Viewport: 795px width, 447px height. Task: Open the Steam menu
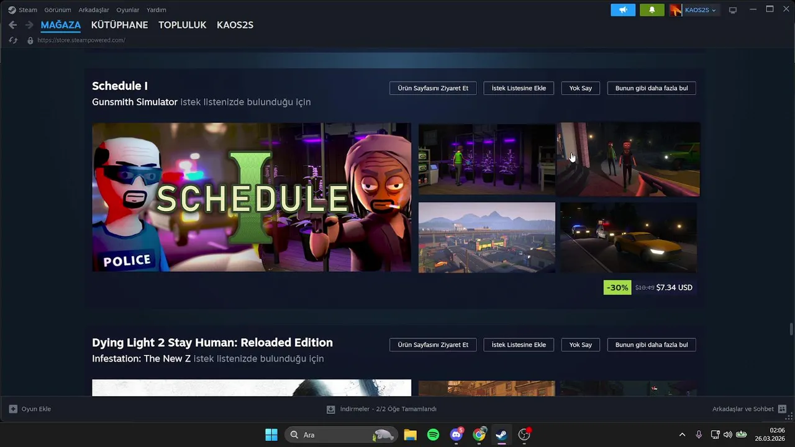[x=28, y=10]
